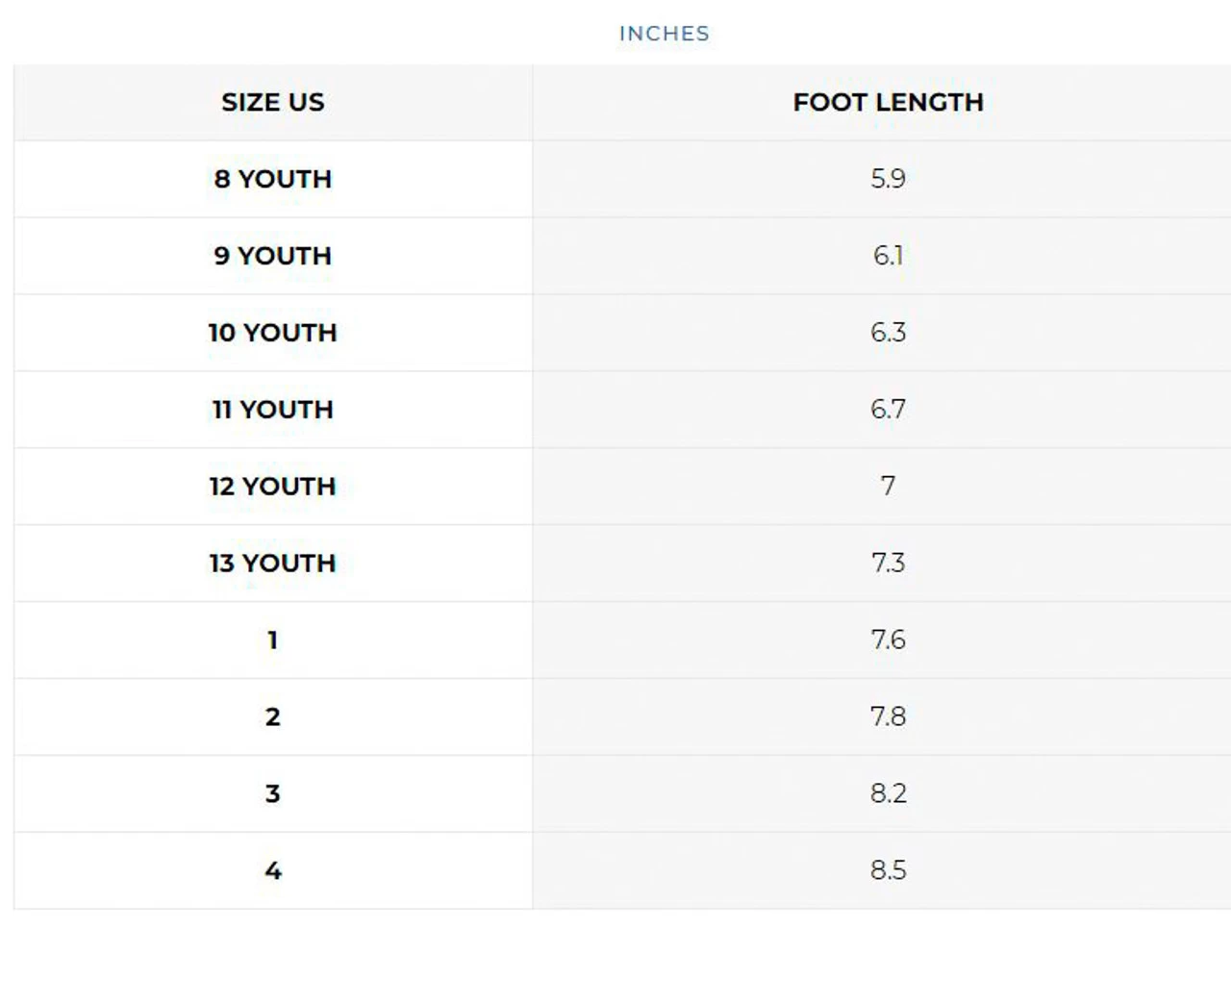Click the FOOT LENGTH column header

click(x=888, y=102)
